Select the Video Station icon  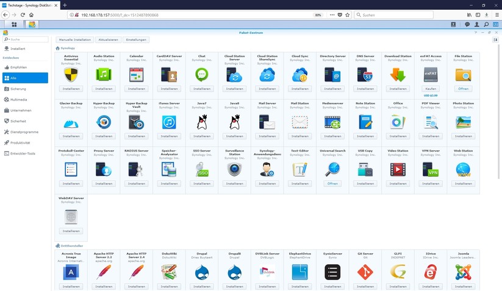(x=398, y=169)
